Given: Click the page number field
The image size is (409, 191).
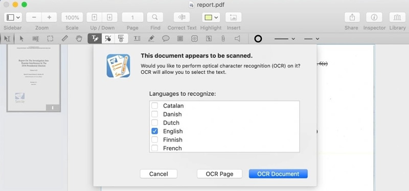Looking at the screenshot, I should coord(132,17).
